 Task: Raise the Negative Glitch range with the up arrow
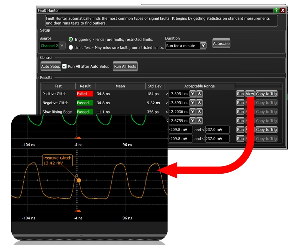click(x=200, y=103)
